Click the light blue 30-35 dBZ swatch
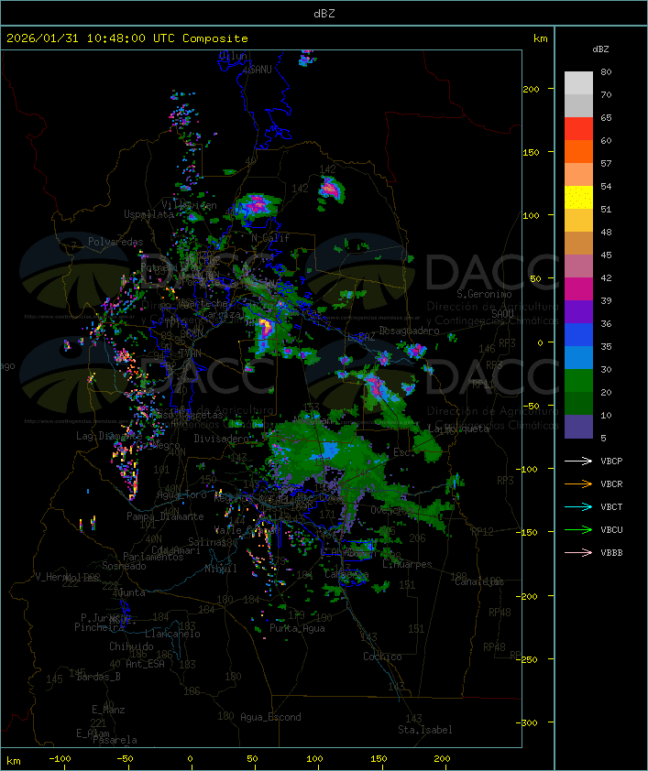Image resolution: width=648 pixels, height=771 pixels. tap(578, 358)
